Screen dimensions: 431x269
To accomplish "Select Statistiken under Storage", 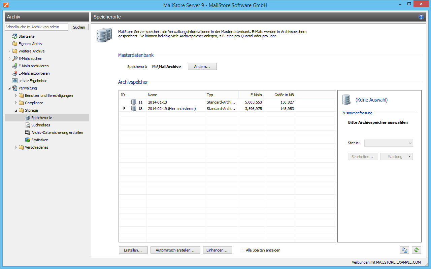I will tap(40, 140).
